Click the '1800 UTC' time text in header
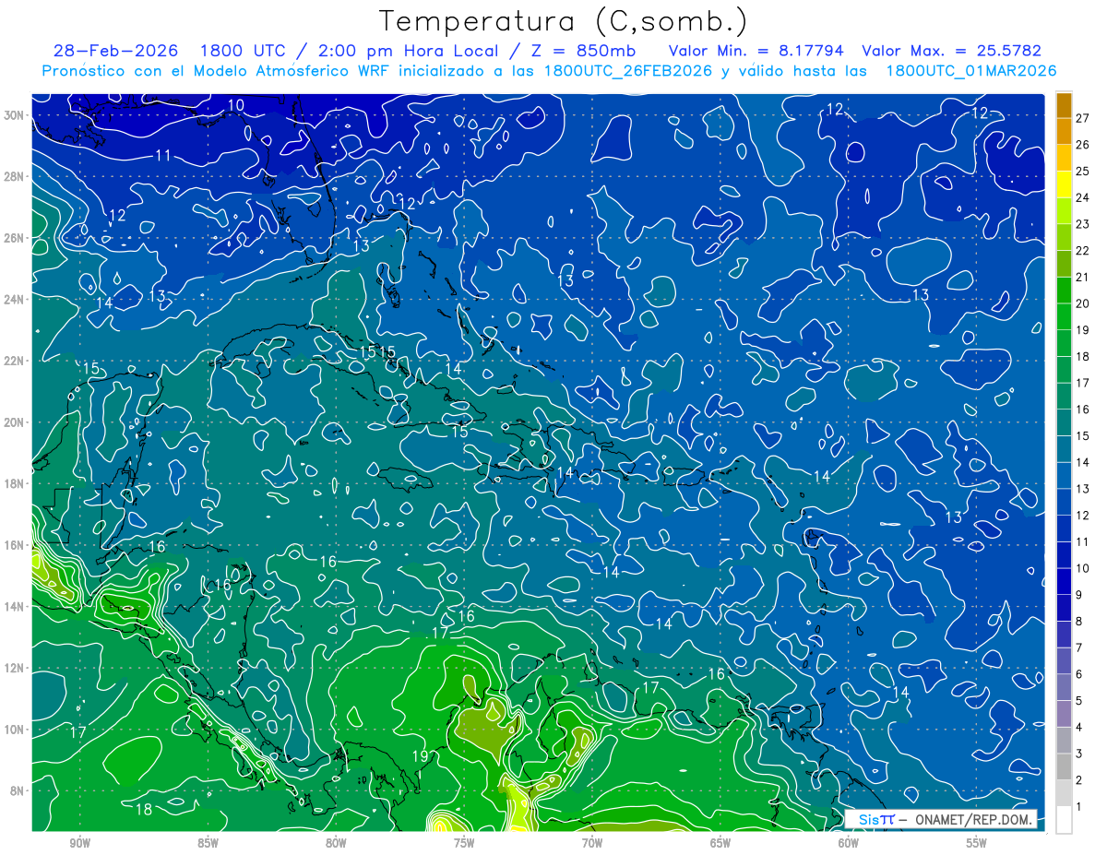Viewport: 1107px width, 855px height. click(243, 51)
